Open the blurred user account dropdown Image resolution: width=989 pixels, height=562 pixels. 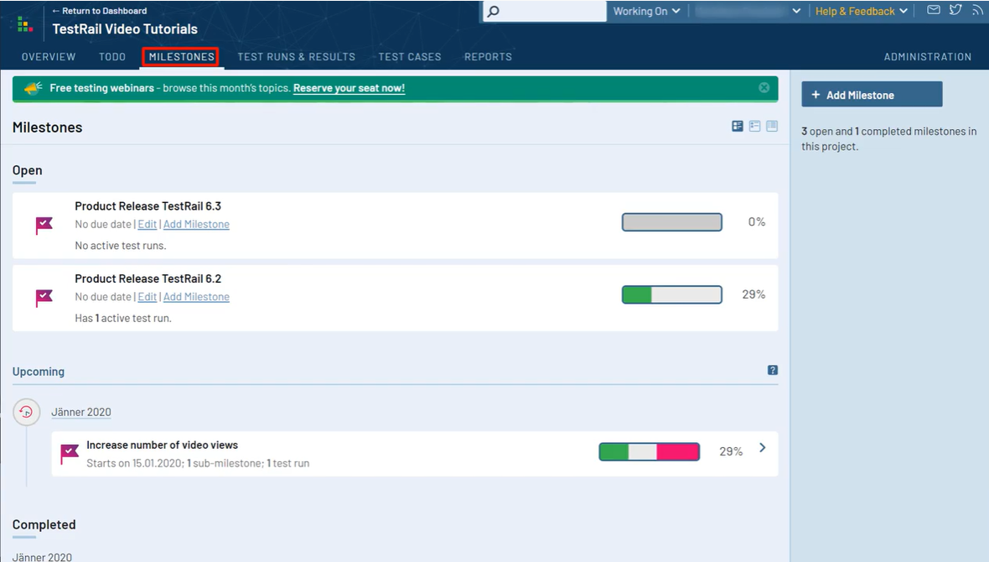coord(748,11)
